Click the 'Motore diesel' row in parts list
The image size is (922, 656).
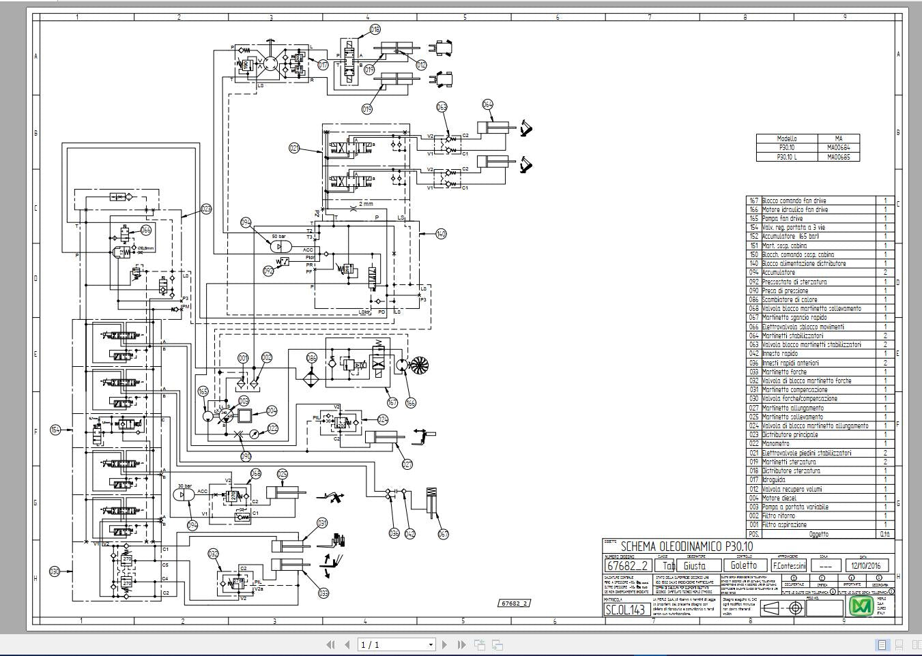pos(785,498)
